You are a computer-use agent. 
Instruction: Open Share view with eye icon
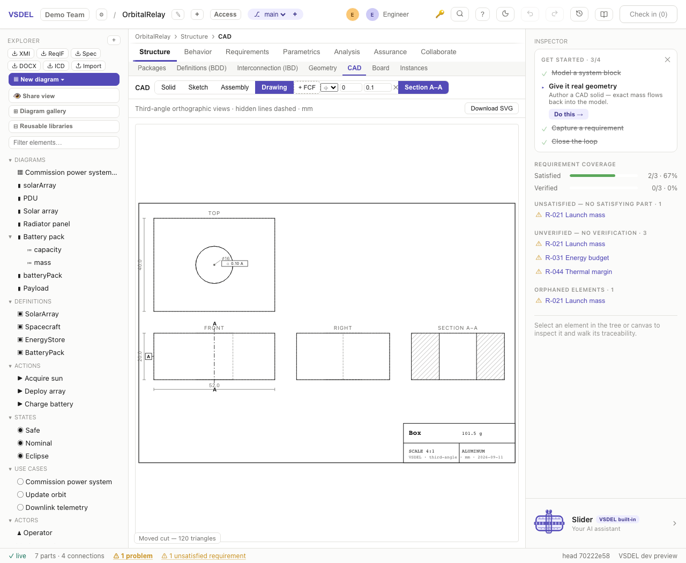tap(64, 96)
